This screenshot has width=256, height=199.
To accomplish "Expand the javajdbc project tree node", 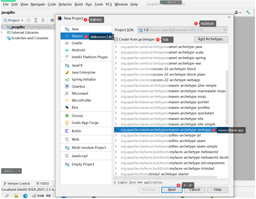I will coord(2,27).
